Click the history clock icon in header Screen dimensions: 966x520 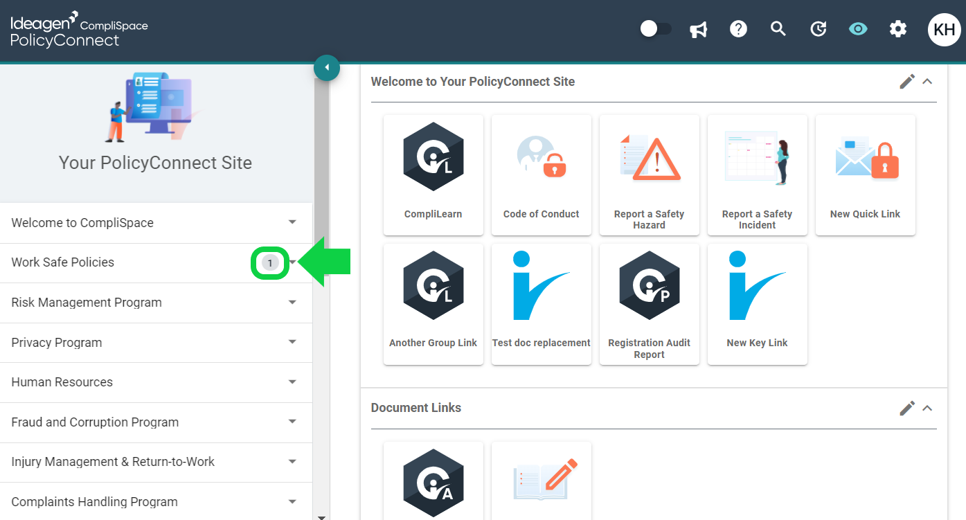pos(819,29)
